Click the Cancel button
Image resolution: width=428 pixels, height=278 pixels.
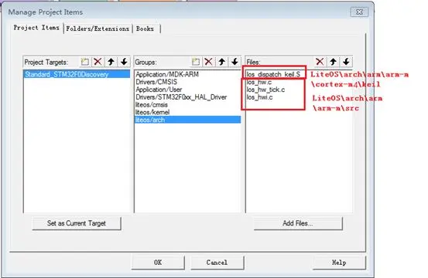click(x=217, y=263)
